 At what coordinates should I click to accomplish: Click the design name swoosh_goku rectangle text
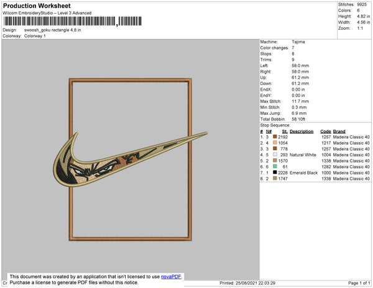click(x=53, y=30)
